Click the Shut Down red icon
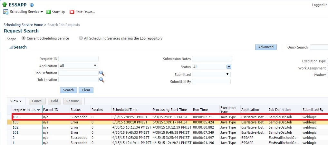This screenshot has width=328, height=145. [x=72, y=12]
